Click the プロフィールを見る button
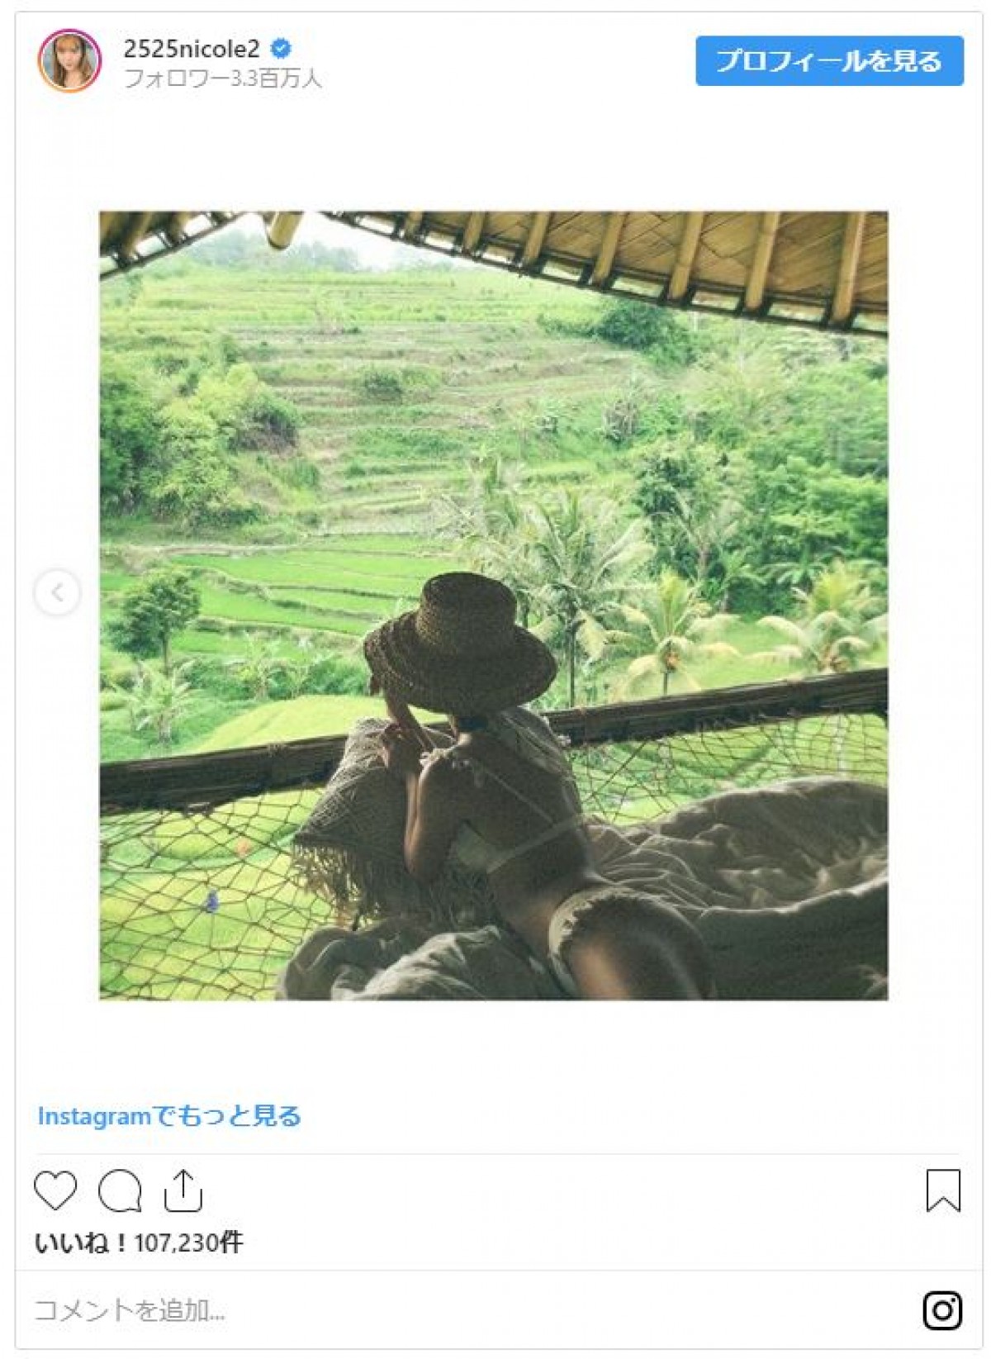991x1359 pixels. (x=829, y=61)
